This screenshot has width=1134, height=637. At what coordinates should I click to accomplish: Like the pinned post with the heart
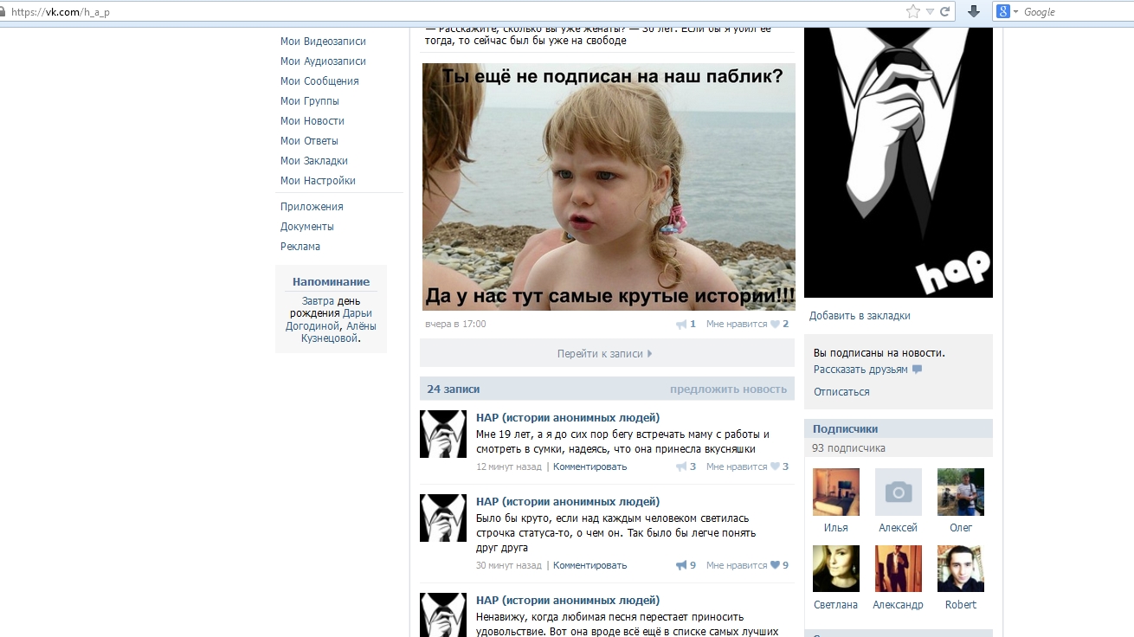click(x=775, y=325)
